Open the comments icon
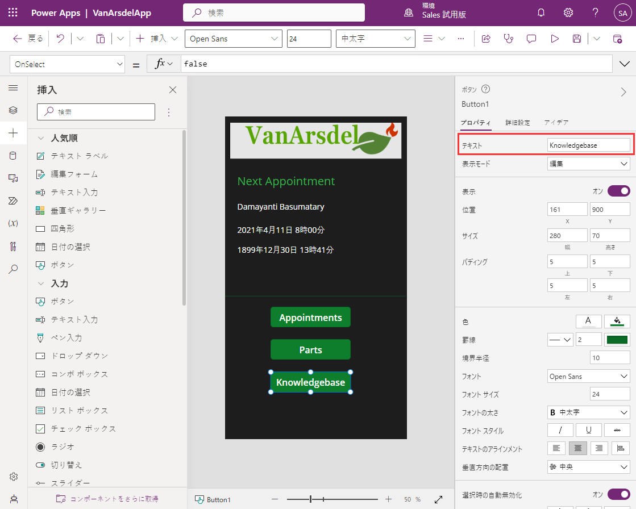Screen dimensions: 636x509 [531, 39]
